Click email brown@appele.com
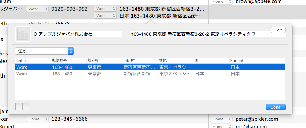The height and width of the screenshot is (128, 306). 258,2
